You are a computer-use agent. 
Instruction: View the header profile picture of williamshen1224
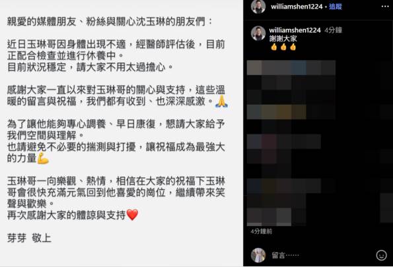(258, 6)
